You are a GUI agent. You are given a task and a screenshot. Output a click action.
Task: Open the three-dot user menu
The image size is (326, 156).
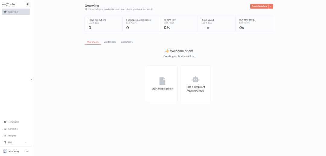pyautogui.click(x=27, y=151)
